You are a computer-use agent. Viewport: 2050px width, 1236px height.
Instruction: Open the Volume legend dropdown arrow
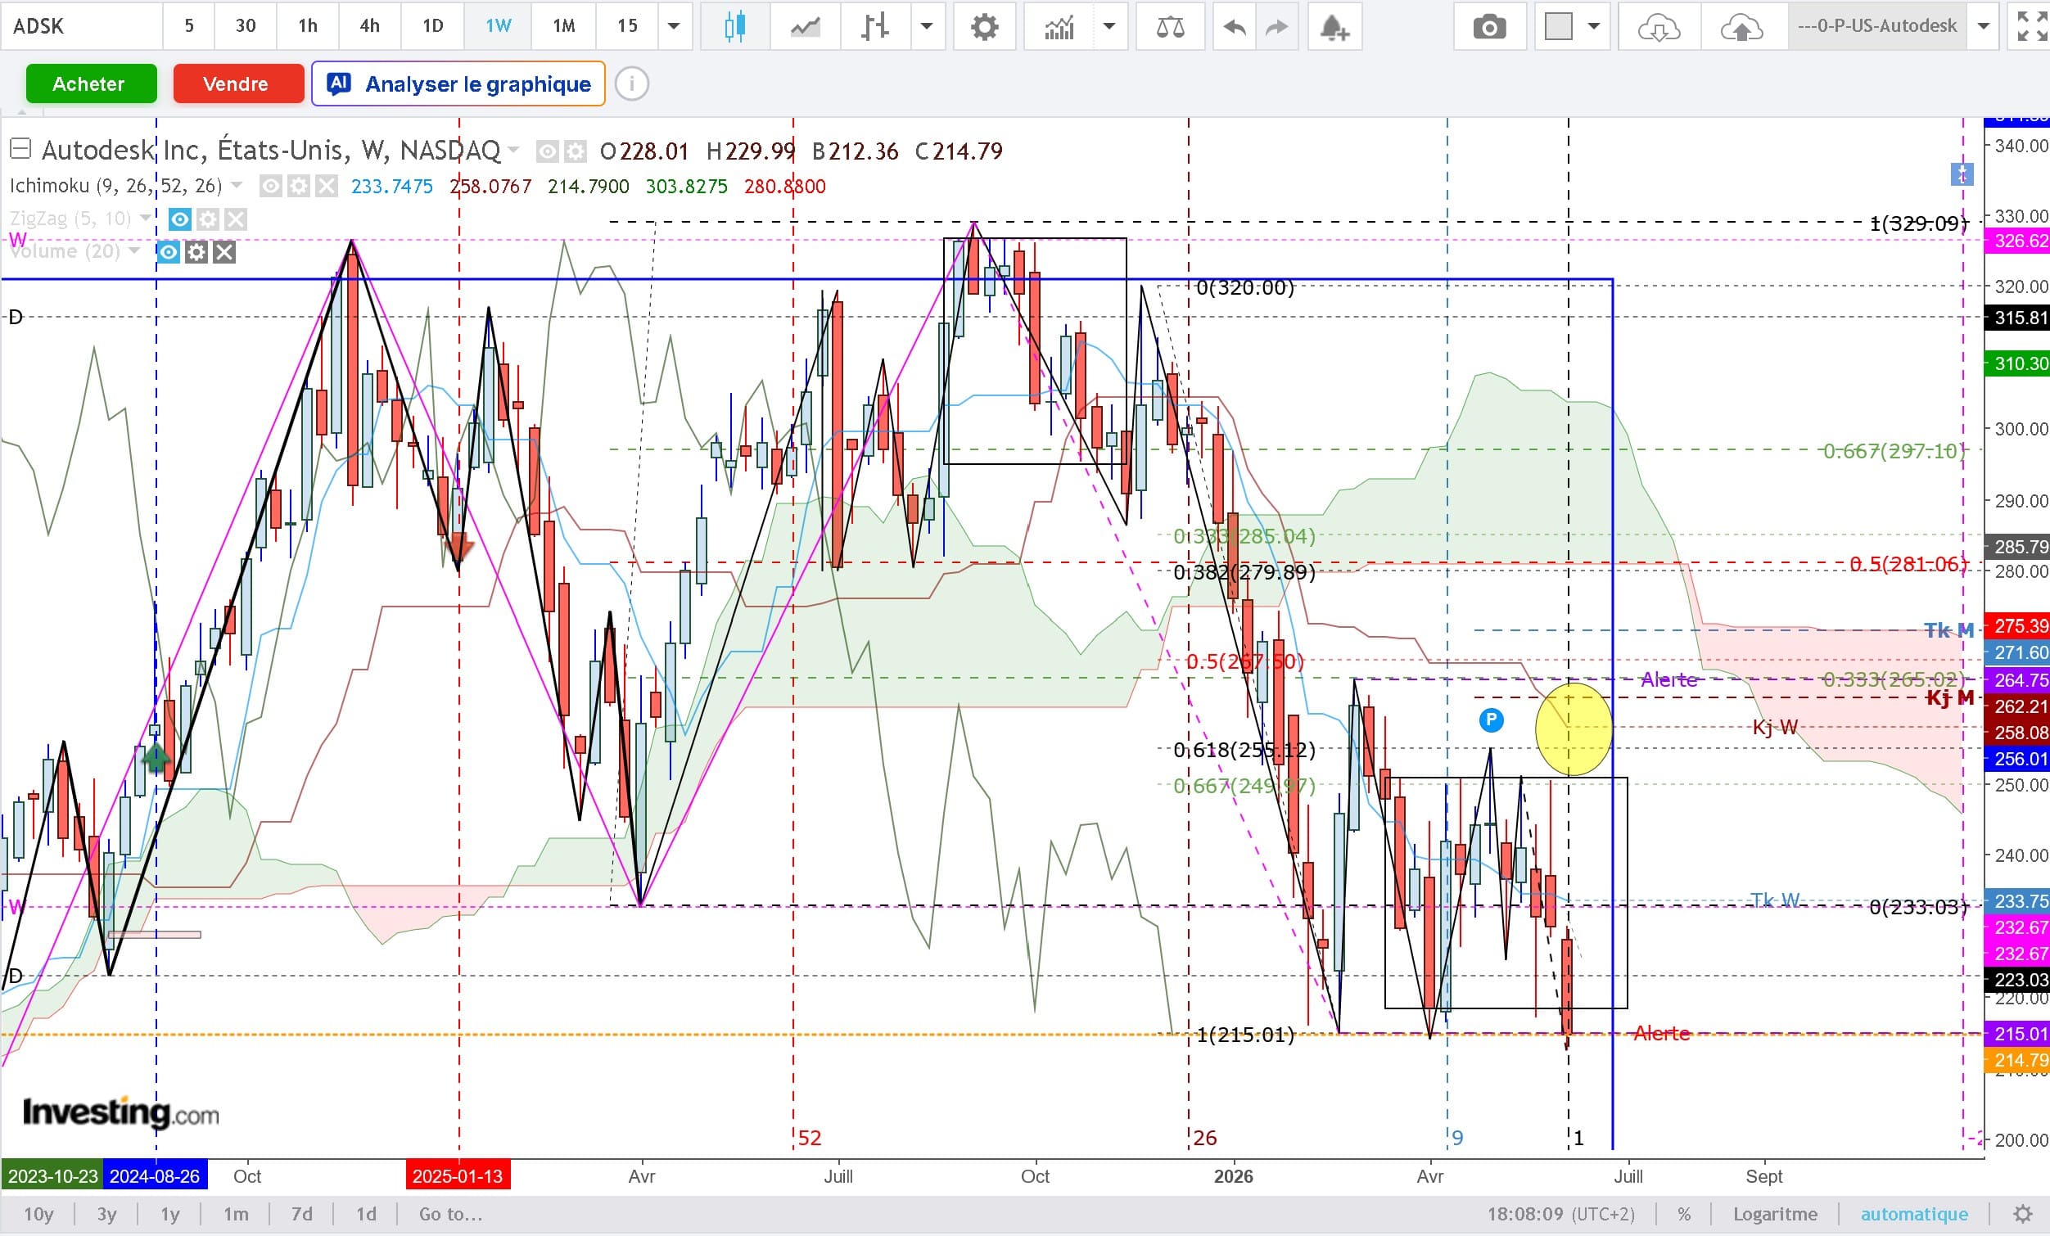pyautogui.click(x=134, y=251)
